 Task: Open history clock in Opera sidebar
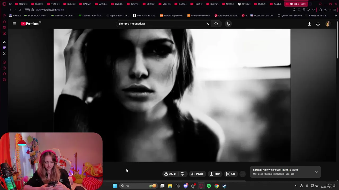pyautogui.click(x=4, y=68)
